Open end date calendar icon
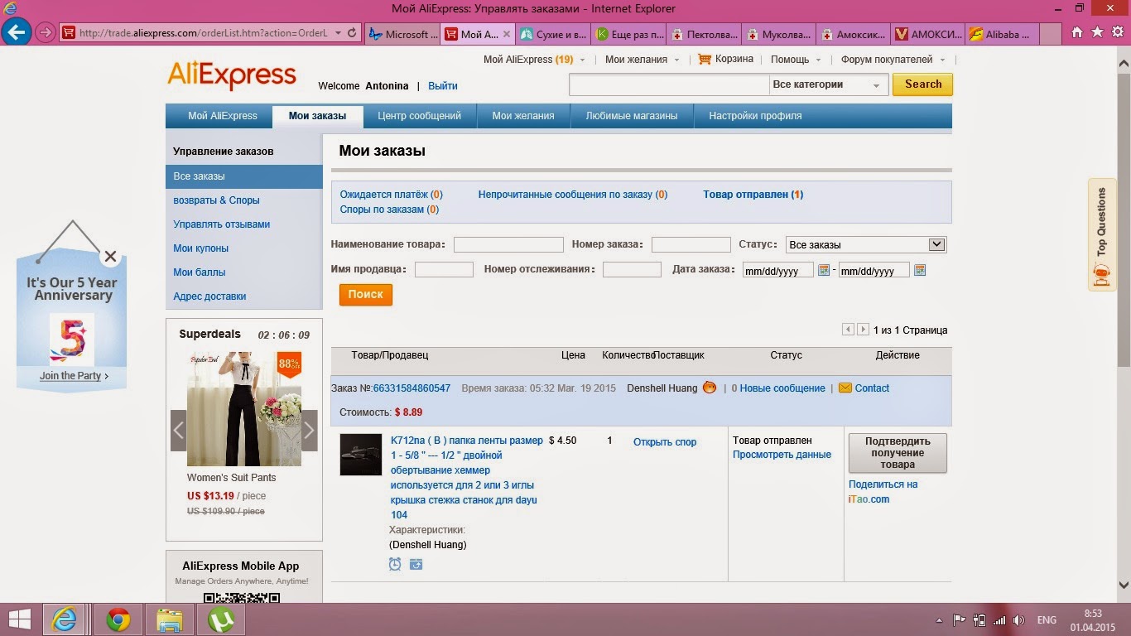Viewport: 1131px width, 636px height. tap(919, 270)
